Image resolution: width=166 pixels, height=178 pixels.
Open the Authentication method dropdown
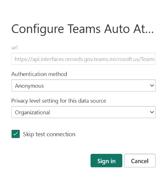click(x=84, y=85)
